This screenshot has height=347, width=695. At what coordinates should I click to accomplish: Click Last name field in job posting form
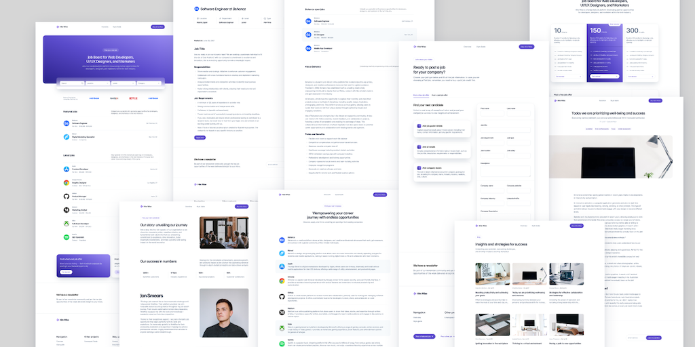[x=519, y=113]
